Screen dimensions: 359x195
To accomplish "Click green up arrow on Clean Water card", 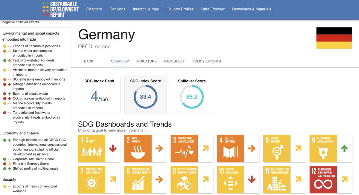I will [x=344, y=148].
